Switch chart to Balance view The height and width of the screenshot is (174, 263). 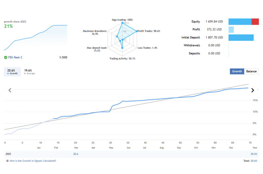251,71
